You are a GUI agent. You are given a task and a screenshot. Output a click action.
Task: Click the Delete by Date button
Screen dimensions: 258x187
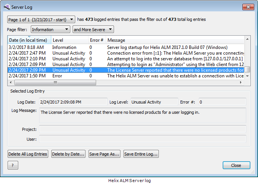pos(68,154)
